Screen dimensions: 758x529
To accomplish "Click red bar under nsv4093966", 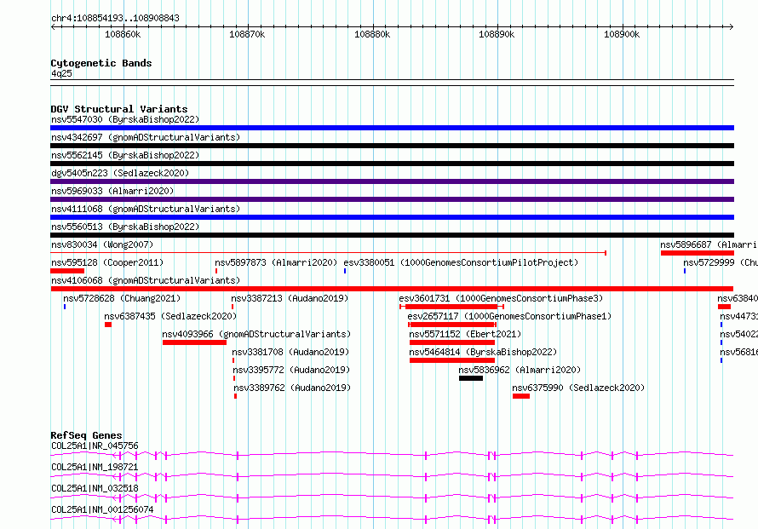I will tap(194, 342).
